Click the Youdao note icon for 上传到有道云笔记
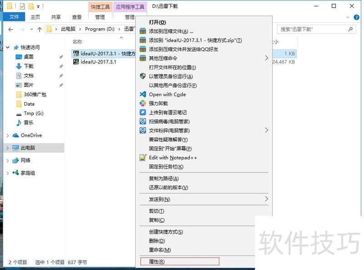 tap(143, 112)
